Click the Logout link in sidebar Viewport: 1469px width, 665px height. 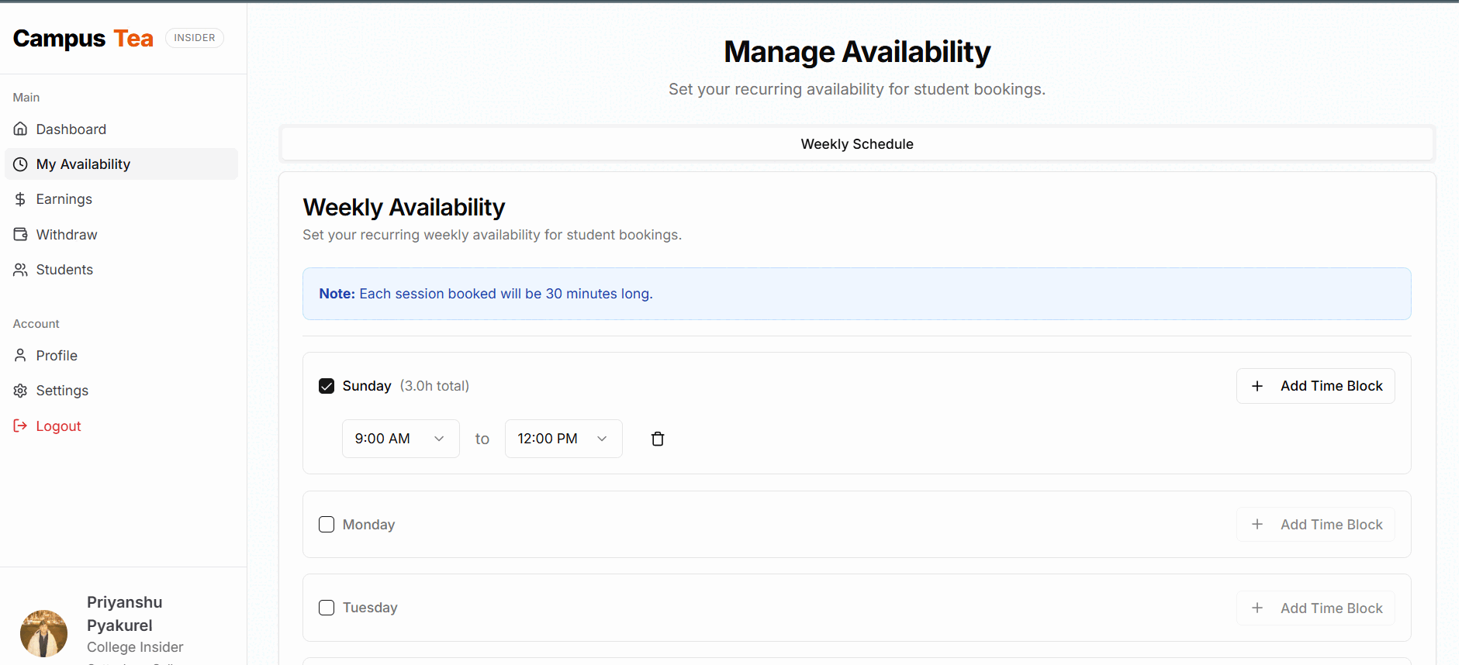(x=58, y=426)
